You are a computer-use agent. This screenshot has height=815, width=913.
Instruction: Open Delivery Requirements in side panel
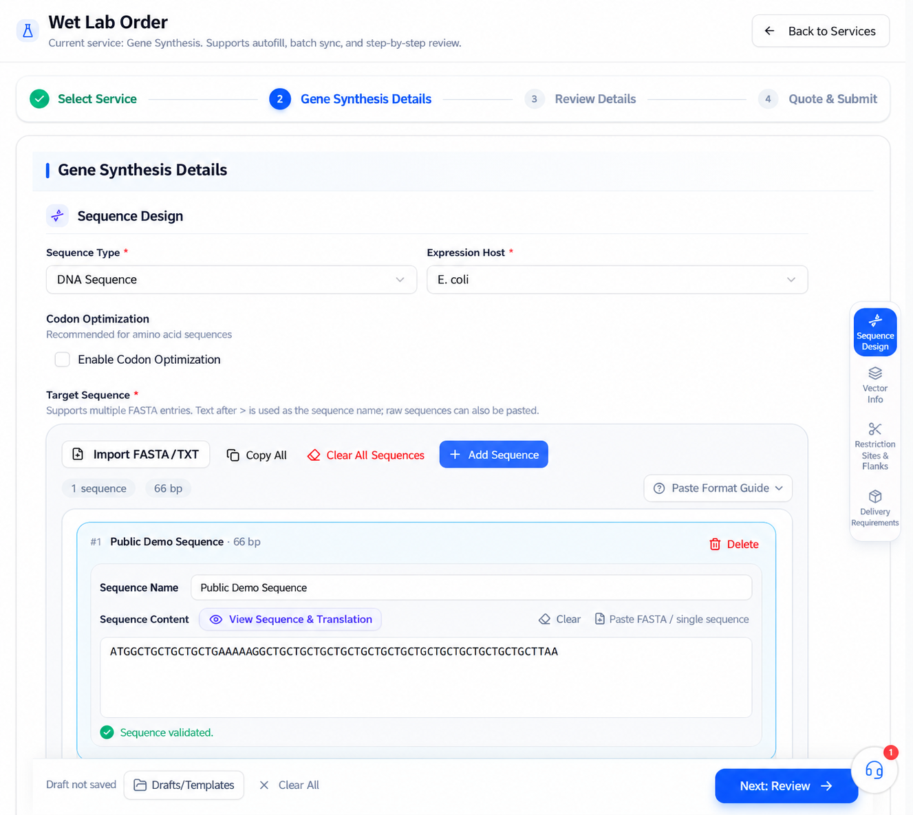874,508
